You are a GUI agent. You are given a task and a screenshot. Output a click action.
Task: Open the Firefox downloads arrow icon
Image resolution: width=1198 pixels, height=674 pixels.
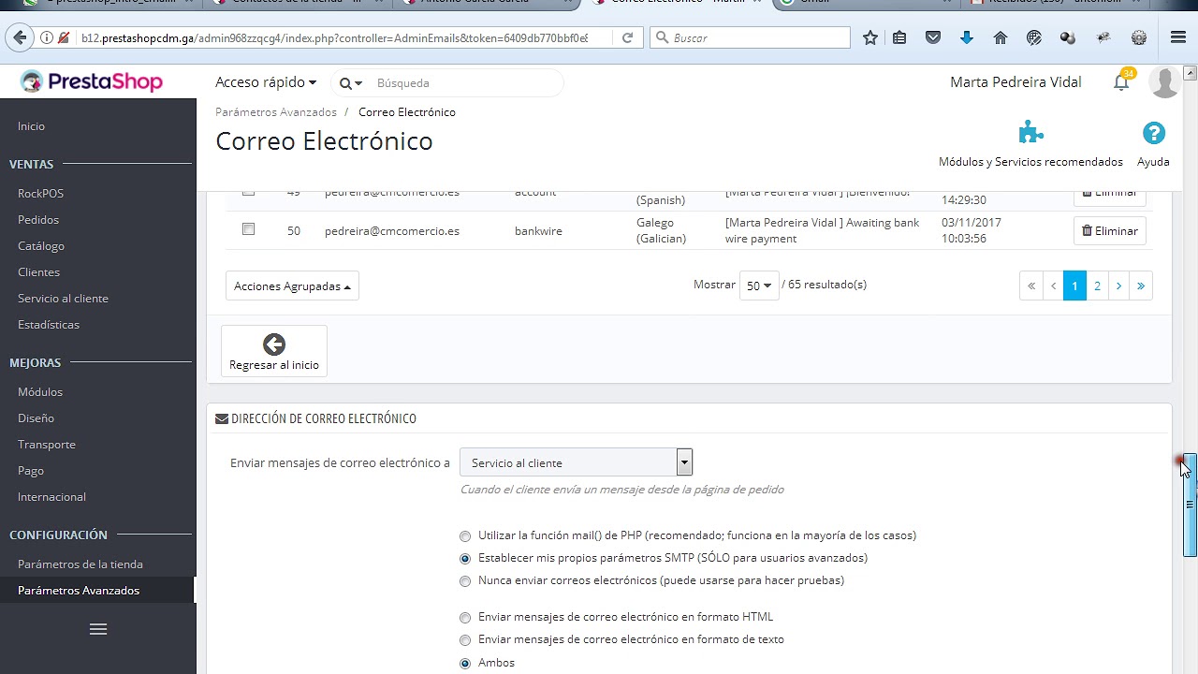tap(967, 37)
